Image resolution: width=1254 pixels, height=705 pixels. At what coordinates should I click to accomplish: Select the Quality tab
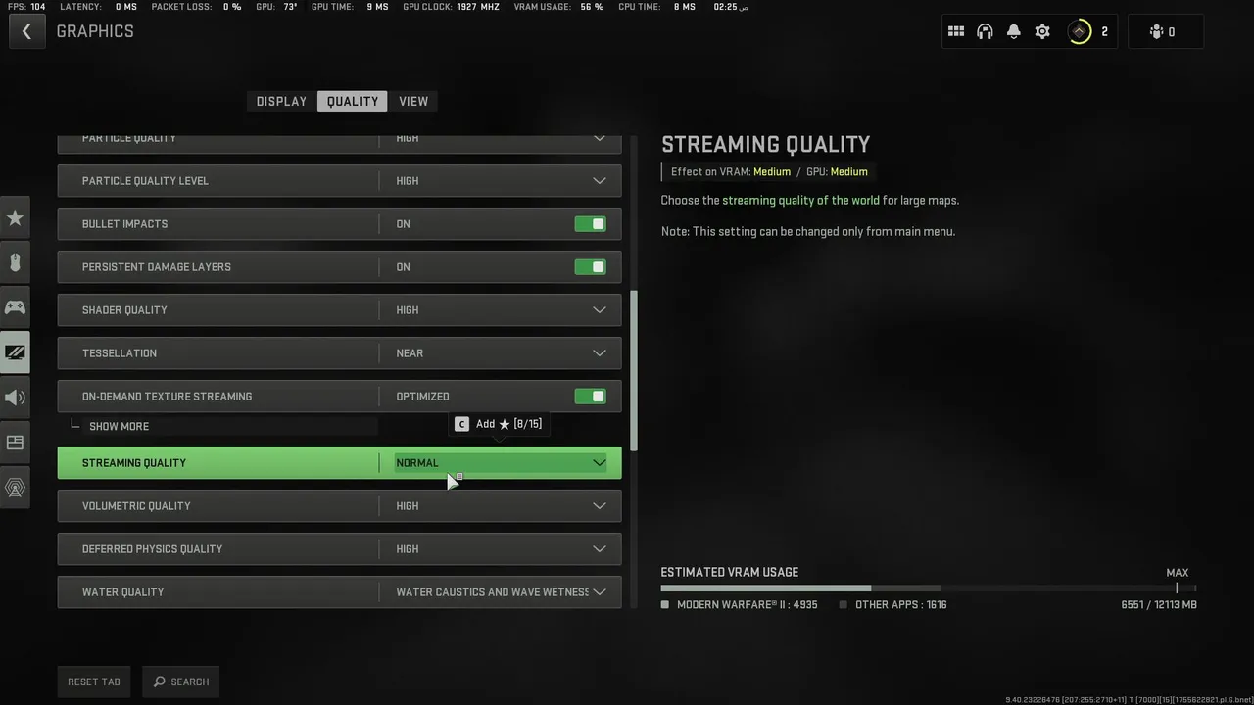coord(353,101)
